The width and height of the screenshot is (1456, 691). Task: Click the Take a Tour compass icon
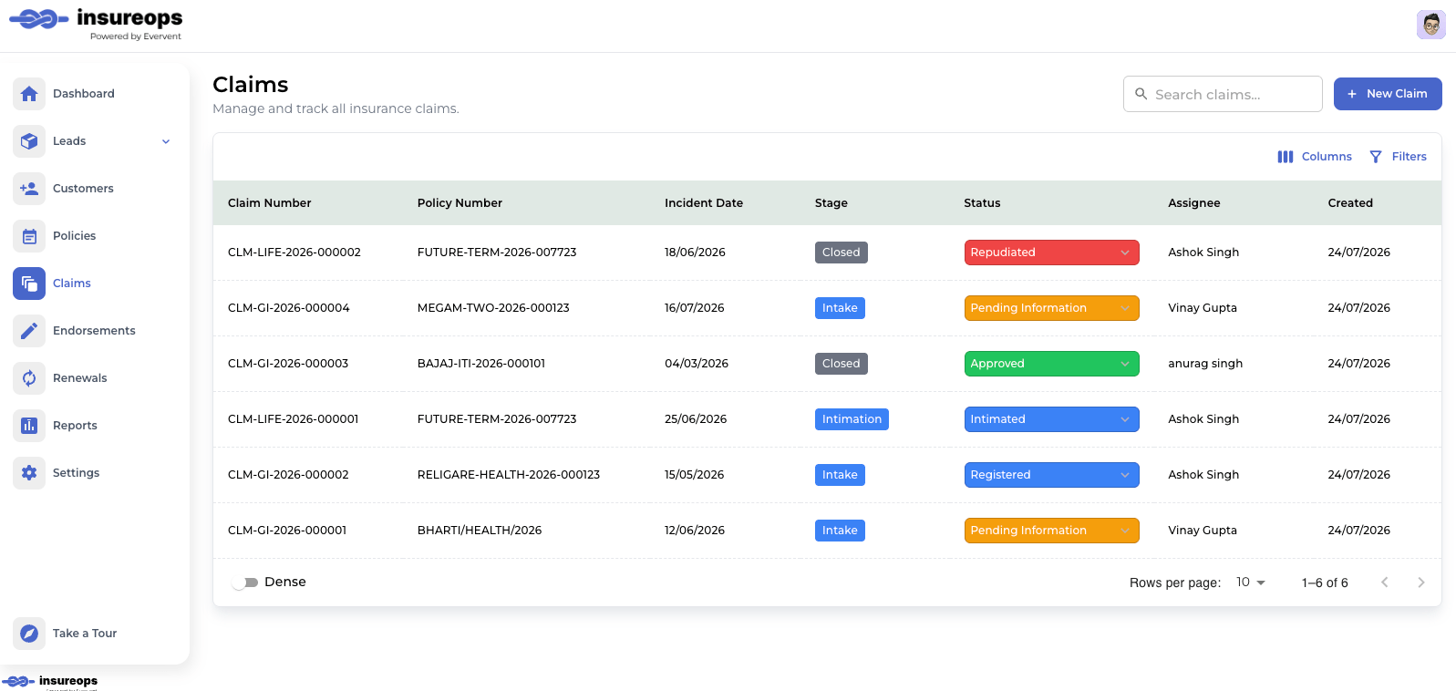(29, 634)
